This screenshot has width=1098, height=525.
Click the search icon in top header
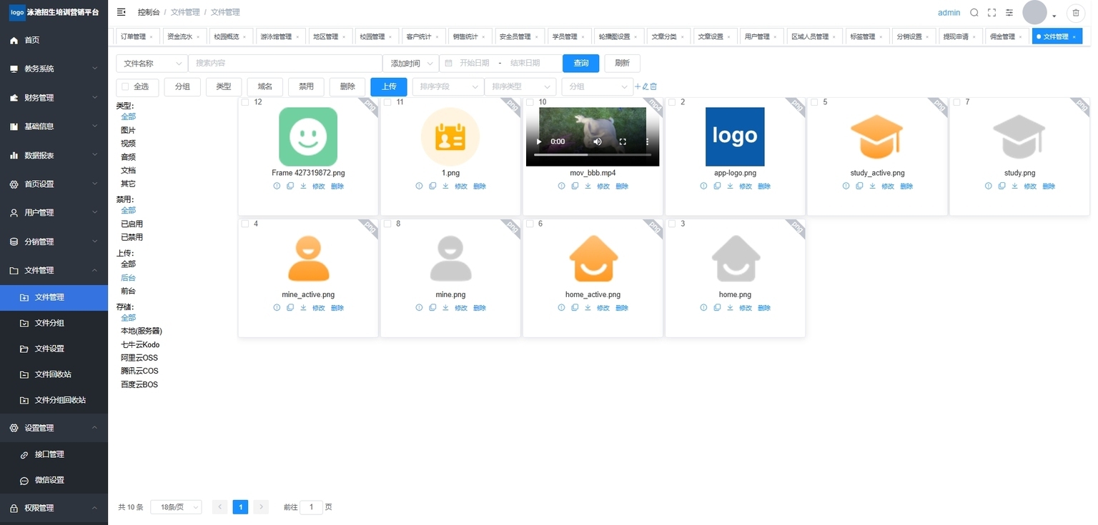point(974,13)
